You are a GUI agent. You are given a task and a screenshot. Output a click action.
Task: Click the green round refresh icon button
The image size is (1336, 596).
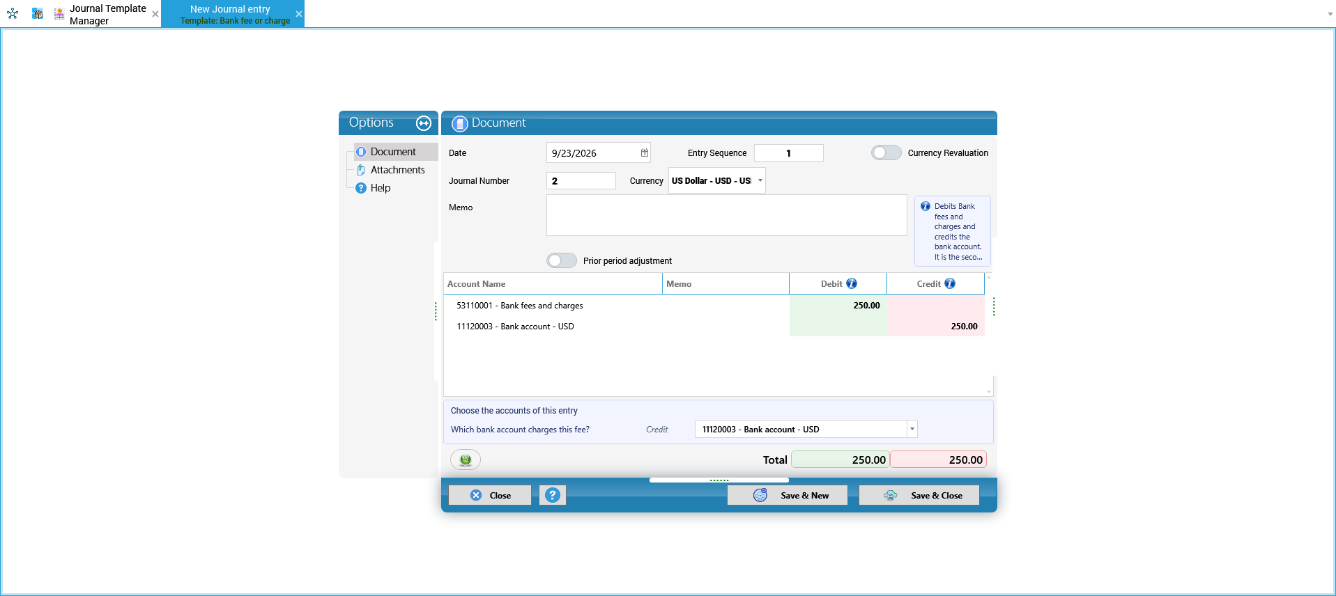click(466, 460)
